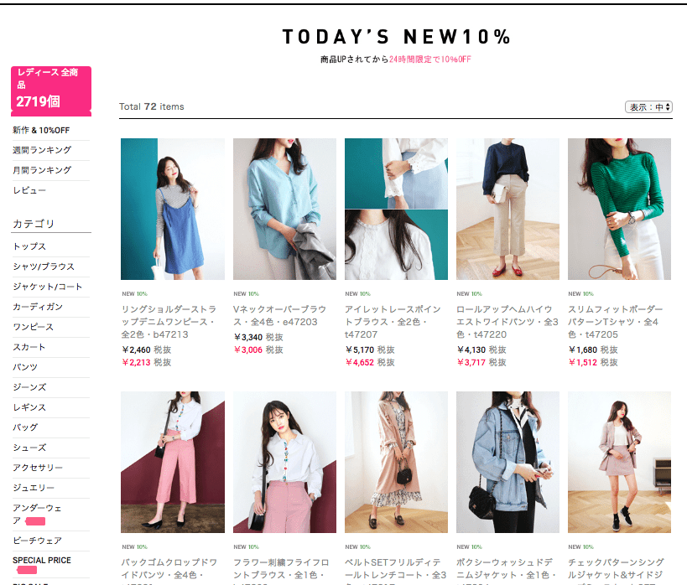Open the green striped T-shirt product image
The height and width of the screenshot is (585, 687).
619,209
